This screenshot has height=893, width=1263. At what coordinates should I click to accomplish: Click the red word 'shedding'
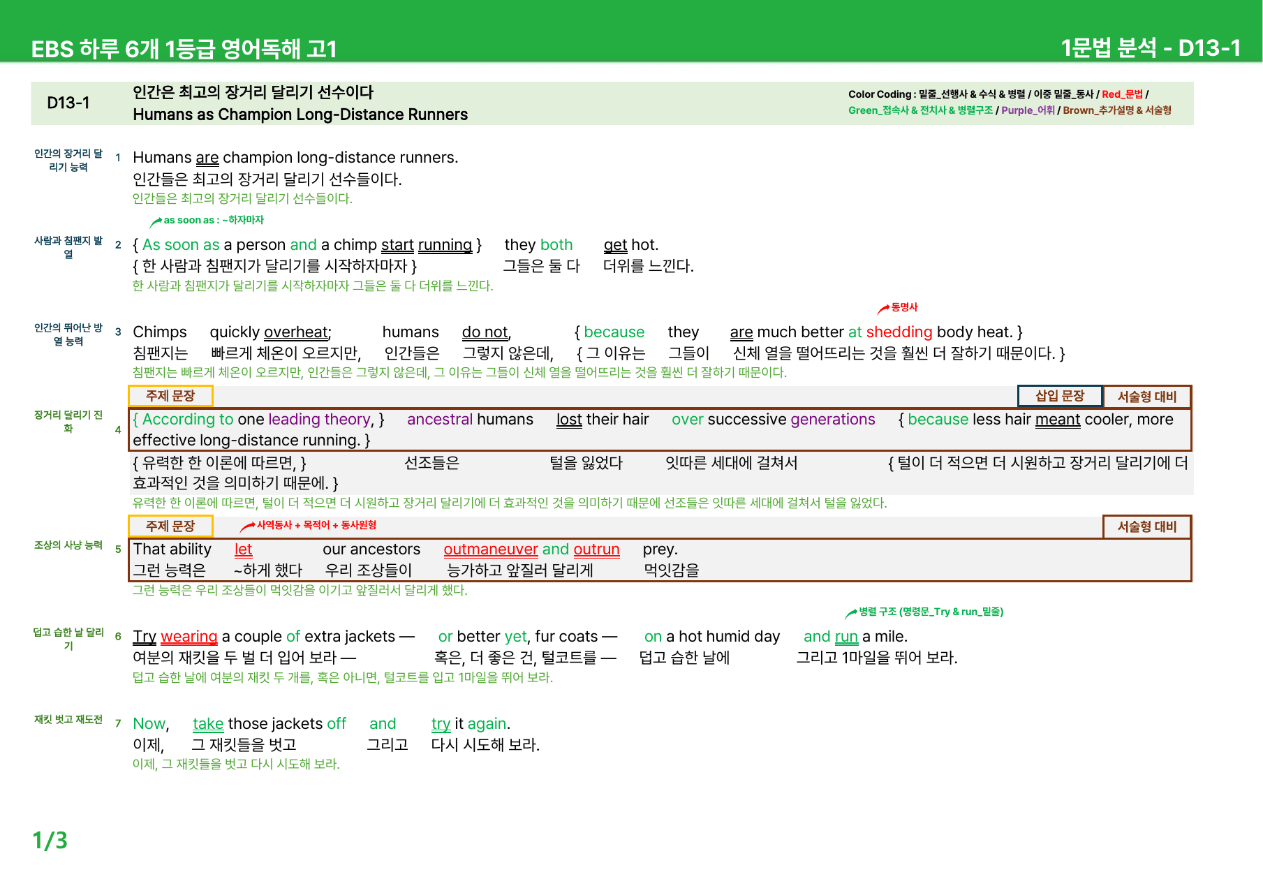pyautogui.click(x=899, y=332)
